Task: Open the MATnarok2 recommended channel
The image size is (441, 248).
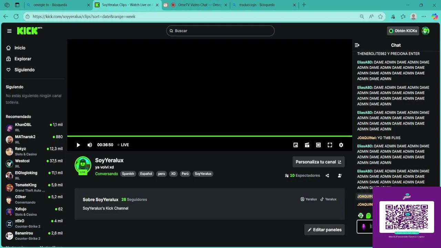Action: point(33,139)
